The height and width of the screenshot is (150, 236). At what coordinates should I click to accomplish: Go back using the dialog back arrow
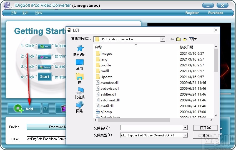(x=172, y=39)
